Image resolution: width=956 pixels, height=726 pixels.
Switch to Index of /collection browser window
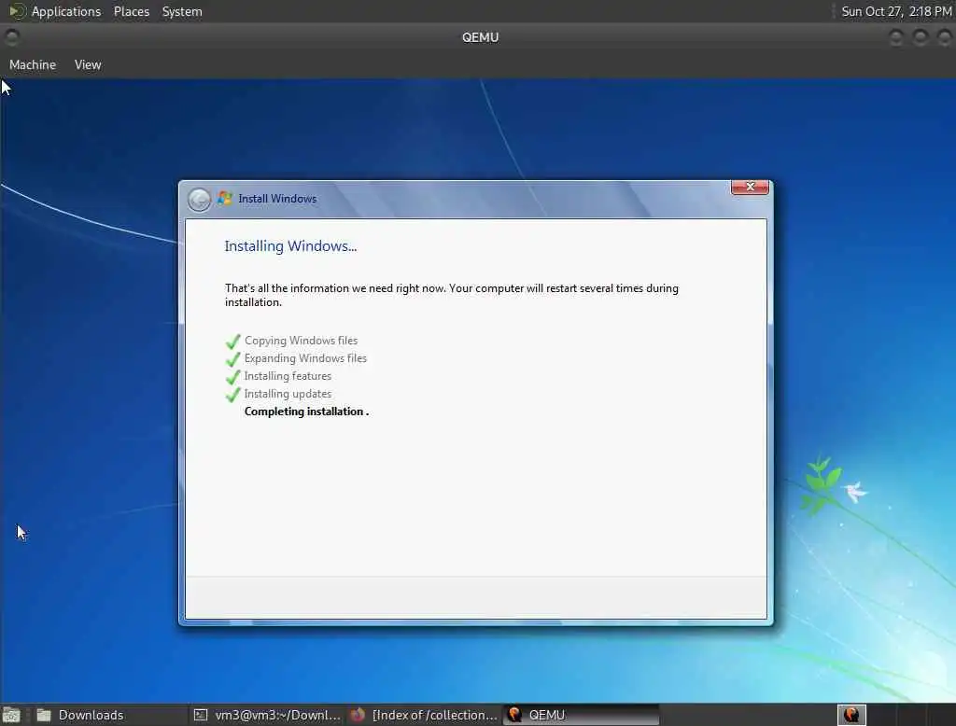click(x=425, y=715)
